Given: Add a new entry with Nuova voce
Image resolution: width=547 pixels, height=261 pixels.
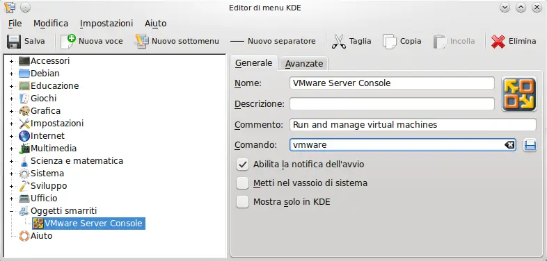Looking at the screenshot, I should click(68, 42).
